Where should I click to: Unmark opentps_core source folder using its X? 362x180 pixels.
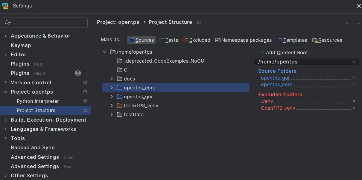tap(354, 84)
